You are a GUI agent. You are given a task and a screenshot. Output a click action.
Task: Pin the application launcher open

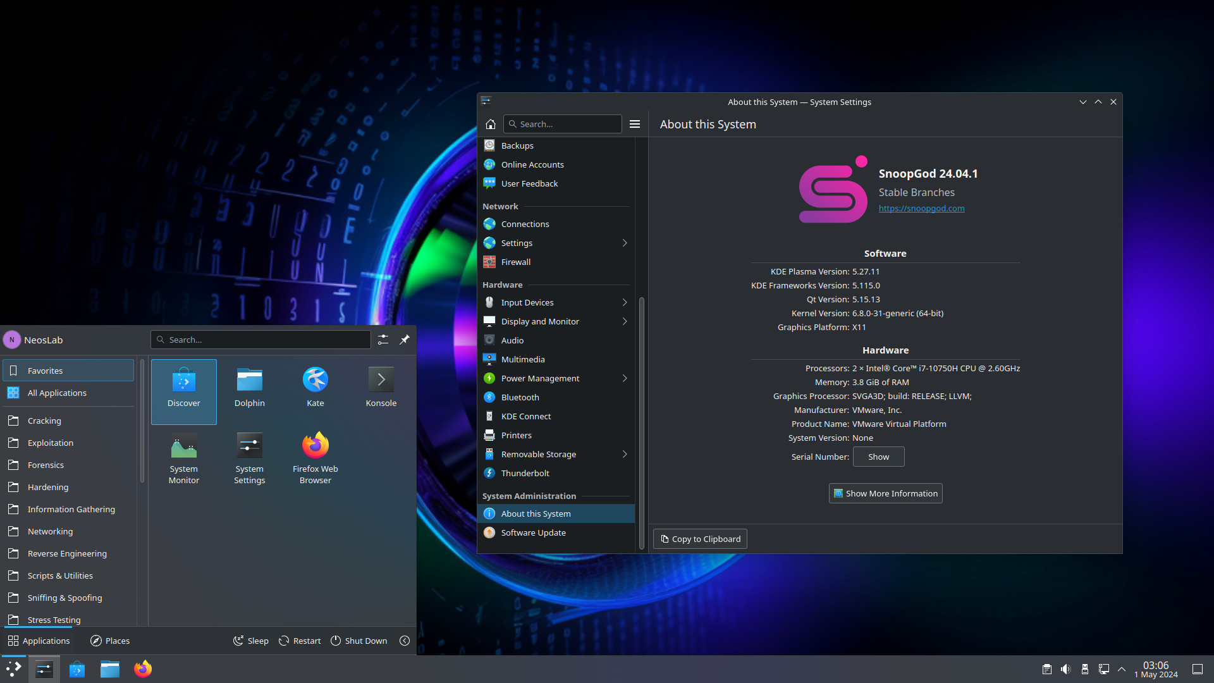click(405, 340)
